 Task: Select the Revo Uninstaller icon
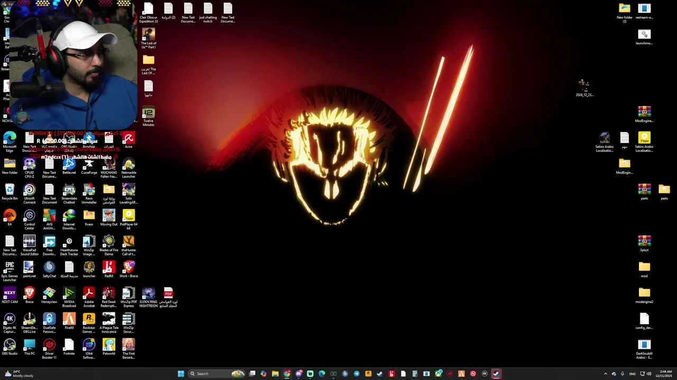point(89,194)
